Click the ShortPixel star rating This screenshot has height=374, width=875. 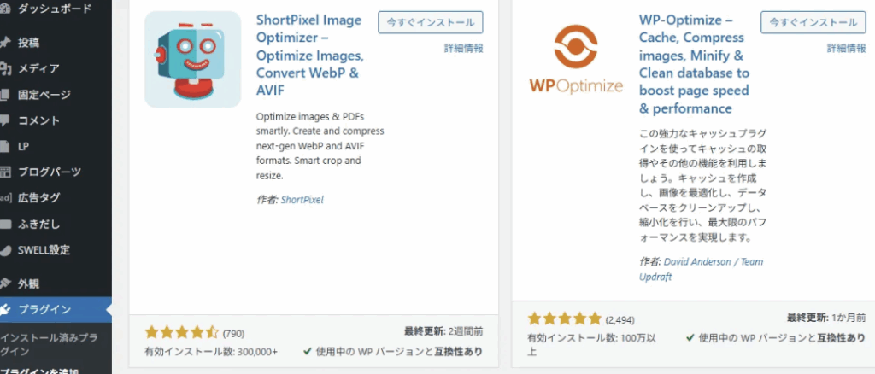pos(182,332)
